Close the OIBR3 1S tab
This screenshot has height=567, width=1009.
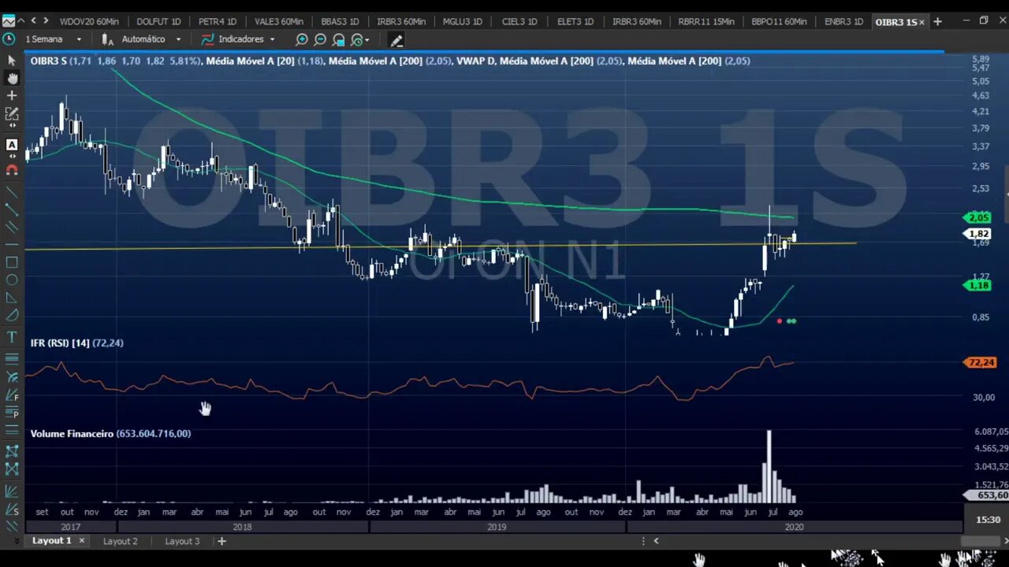922,22
